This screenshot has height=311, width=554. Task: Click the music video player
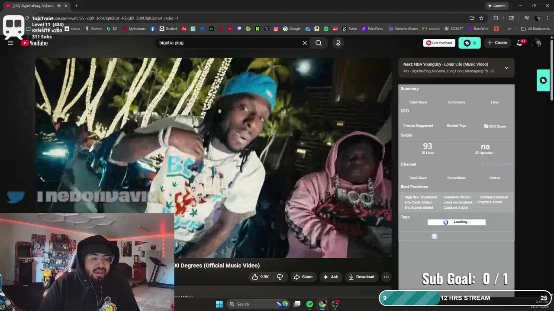[x=213, y=158]
